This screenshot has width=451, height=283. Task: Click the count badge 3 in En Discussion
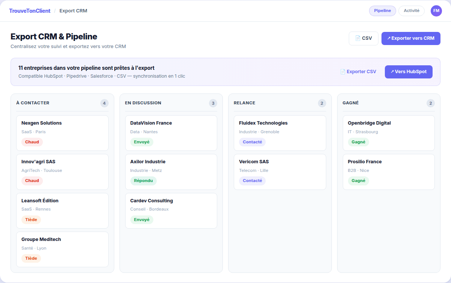213,103
